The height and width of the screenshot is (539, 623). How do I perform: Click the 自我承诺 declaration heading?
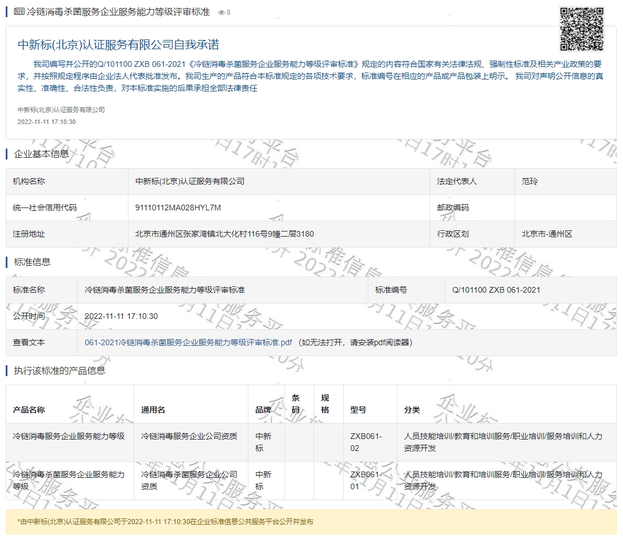[119, 45]
